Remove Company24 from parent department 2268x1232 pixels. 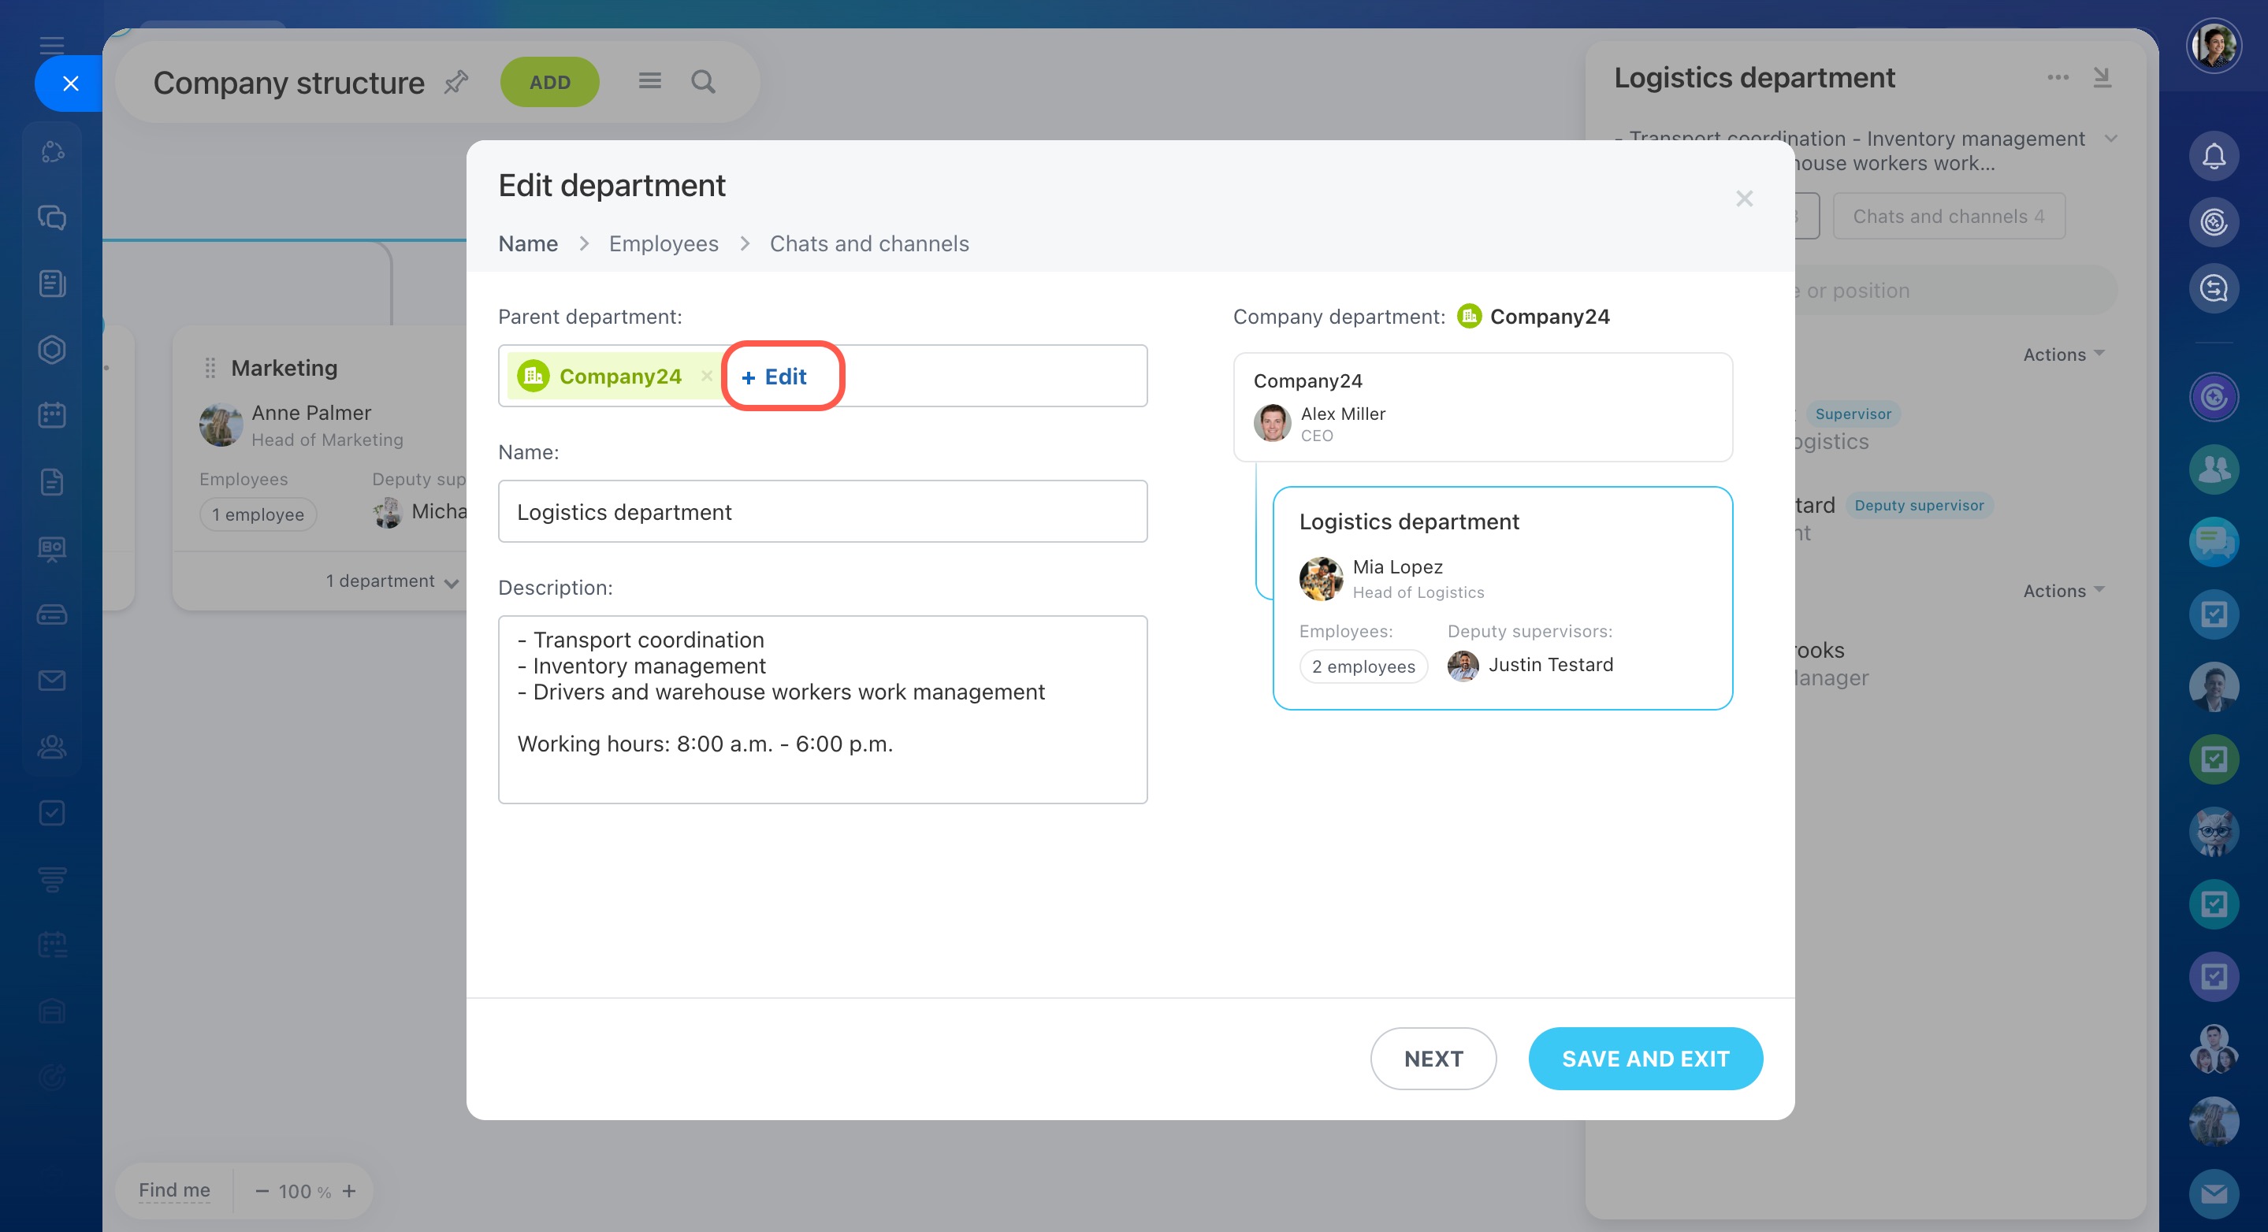706,376
